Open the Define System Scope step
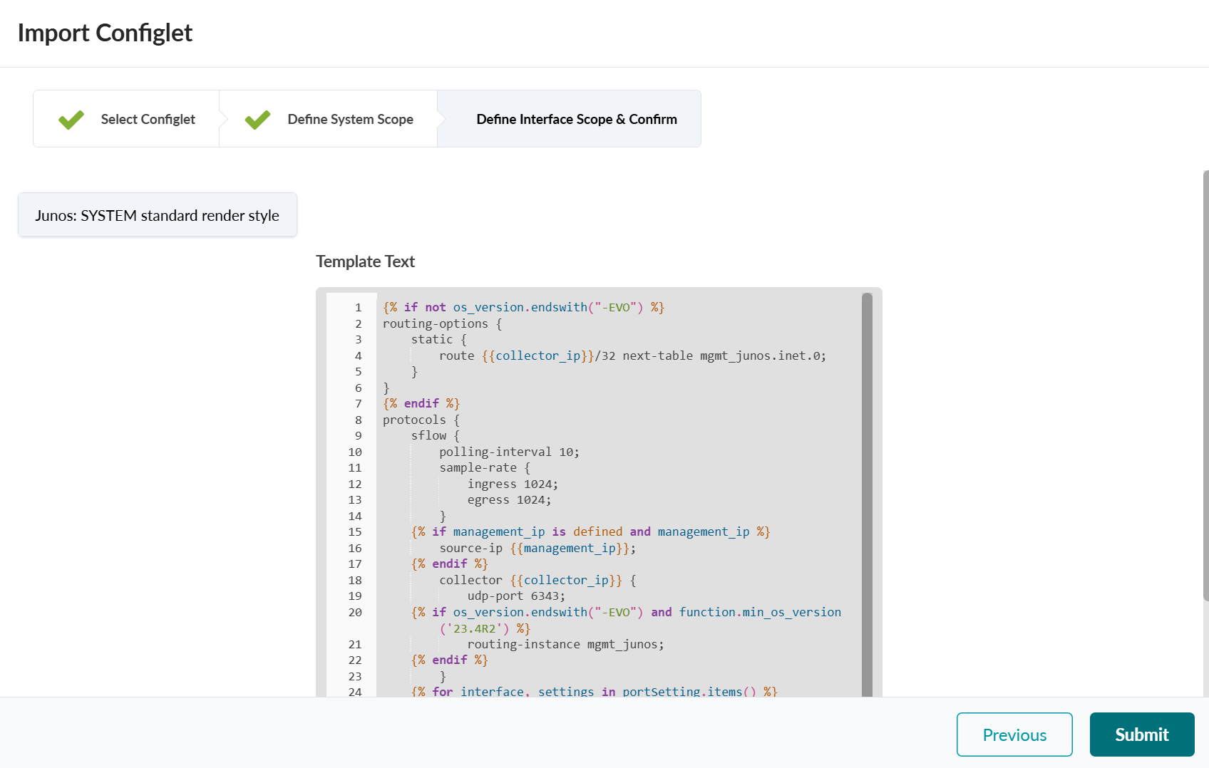Image resolution: width=1209 pixels, height=768 pixels. point(350,120)
